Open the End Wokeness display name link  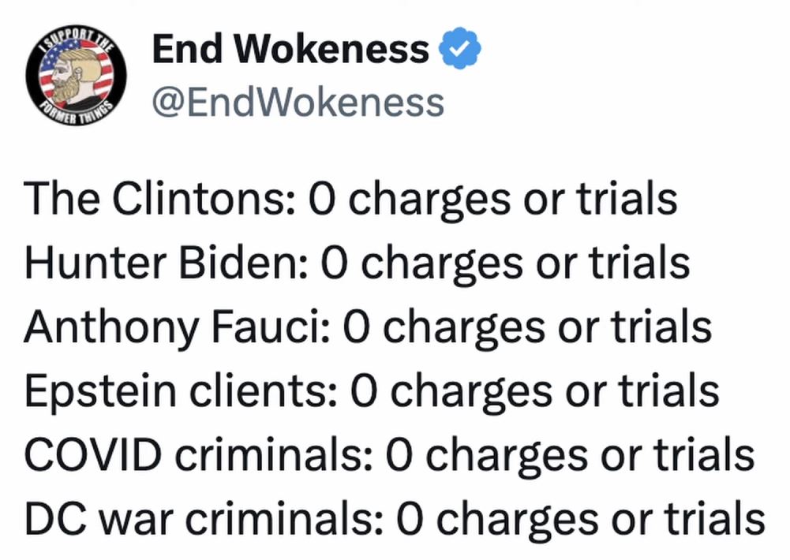pyautogui.click(x=290, y=49)
